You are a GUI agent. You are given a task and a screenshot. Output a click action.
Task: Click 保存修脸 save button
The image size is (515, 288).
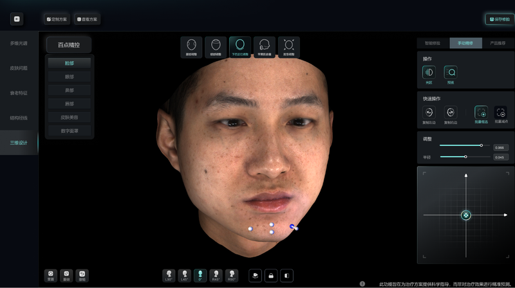pyautogui.click(x=500, y=19)
